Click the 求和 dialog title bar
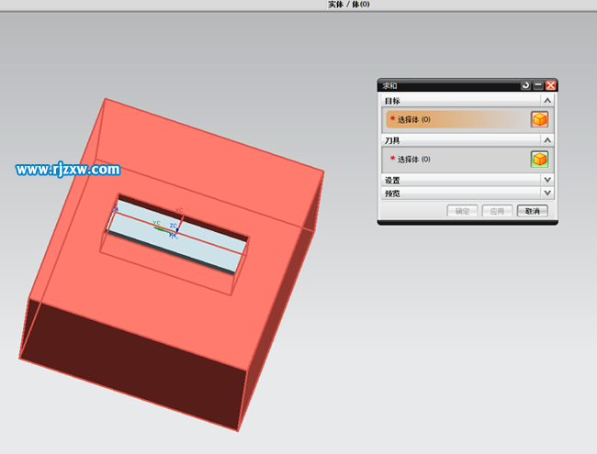Image resolution: width=597 pixels, height=454 pixels. (x=441, y=85)
